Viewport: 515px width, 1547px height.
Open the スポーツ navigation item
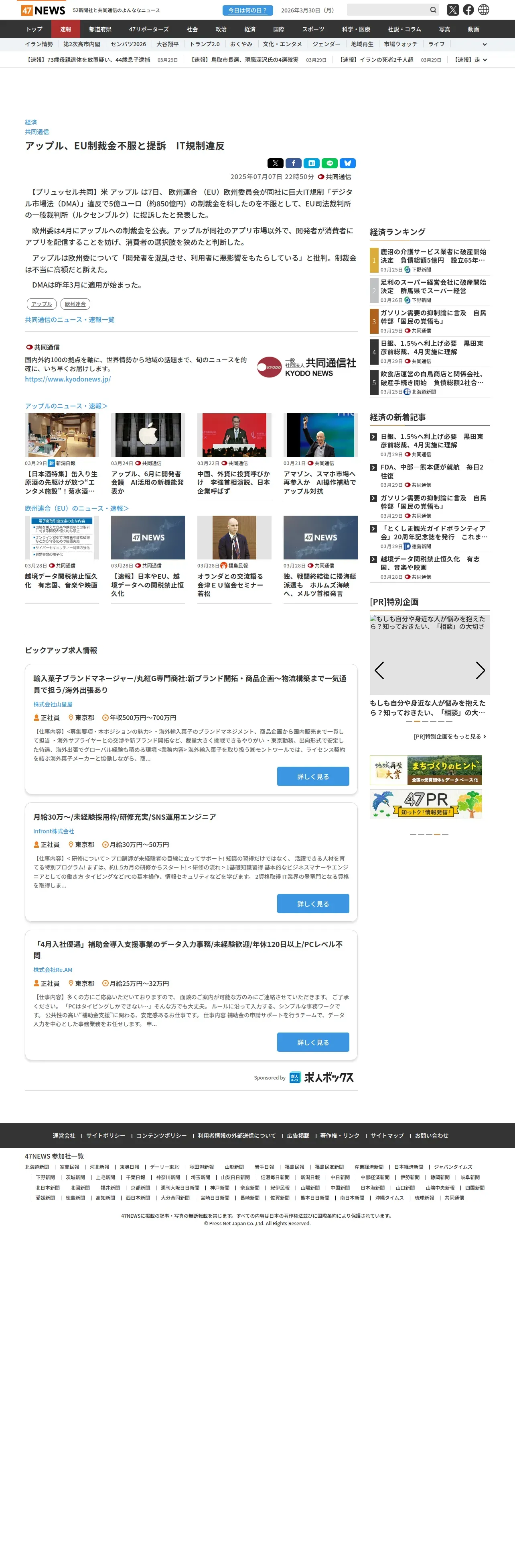313,29
